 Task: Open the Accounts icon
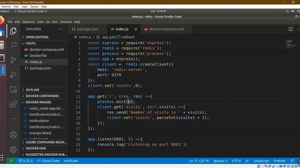pyautogui.click(x=13, y=135)
